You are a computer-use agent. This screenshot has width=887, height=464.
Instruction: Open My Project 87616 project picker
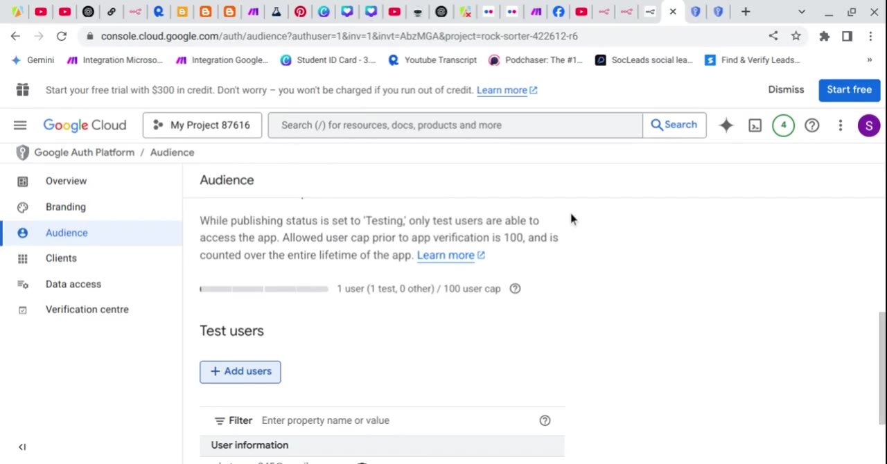202,125
